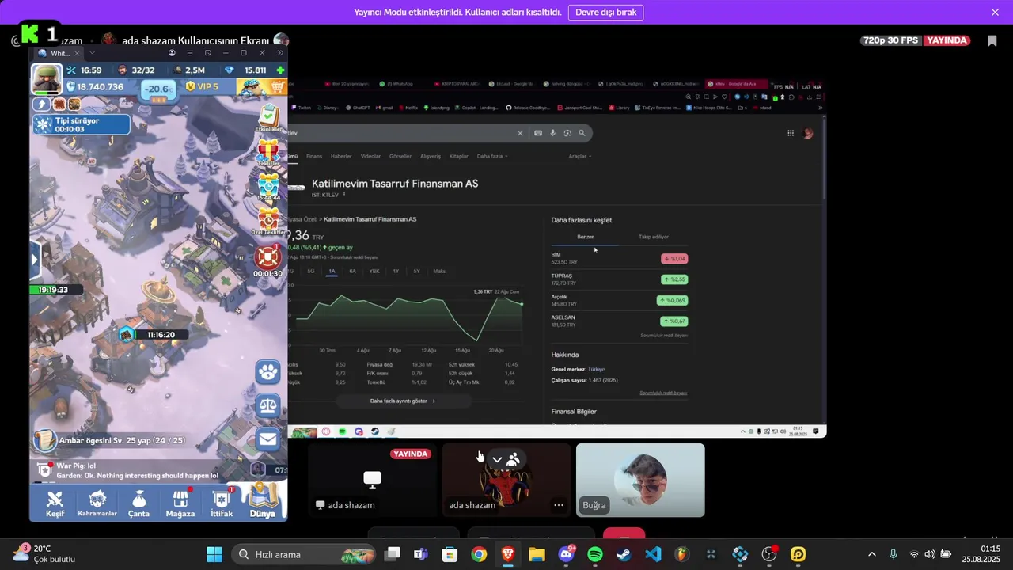
Task: Tap the 11:16:20 construction timer
Action: coord(160,335)
